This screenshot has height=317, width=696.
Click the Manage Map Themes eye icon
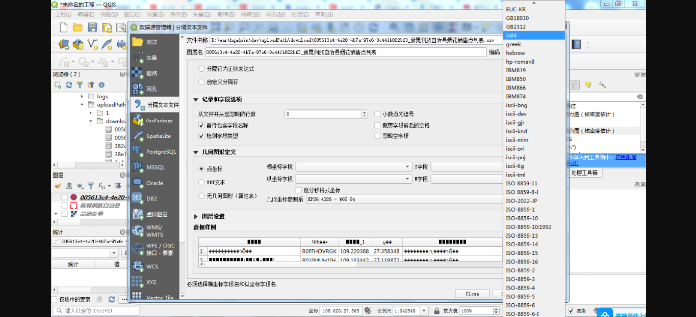point(80,186)
